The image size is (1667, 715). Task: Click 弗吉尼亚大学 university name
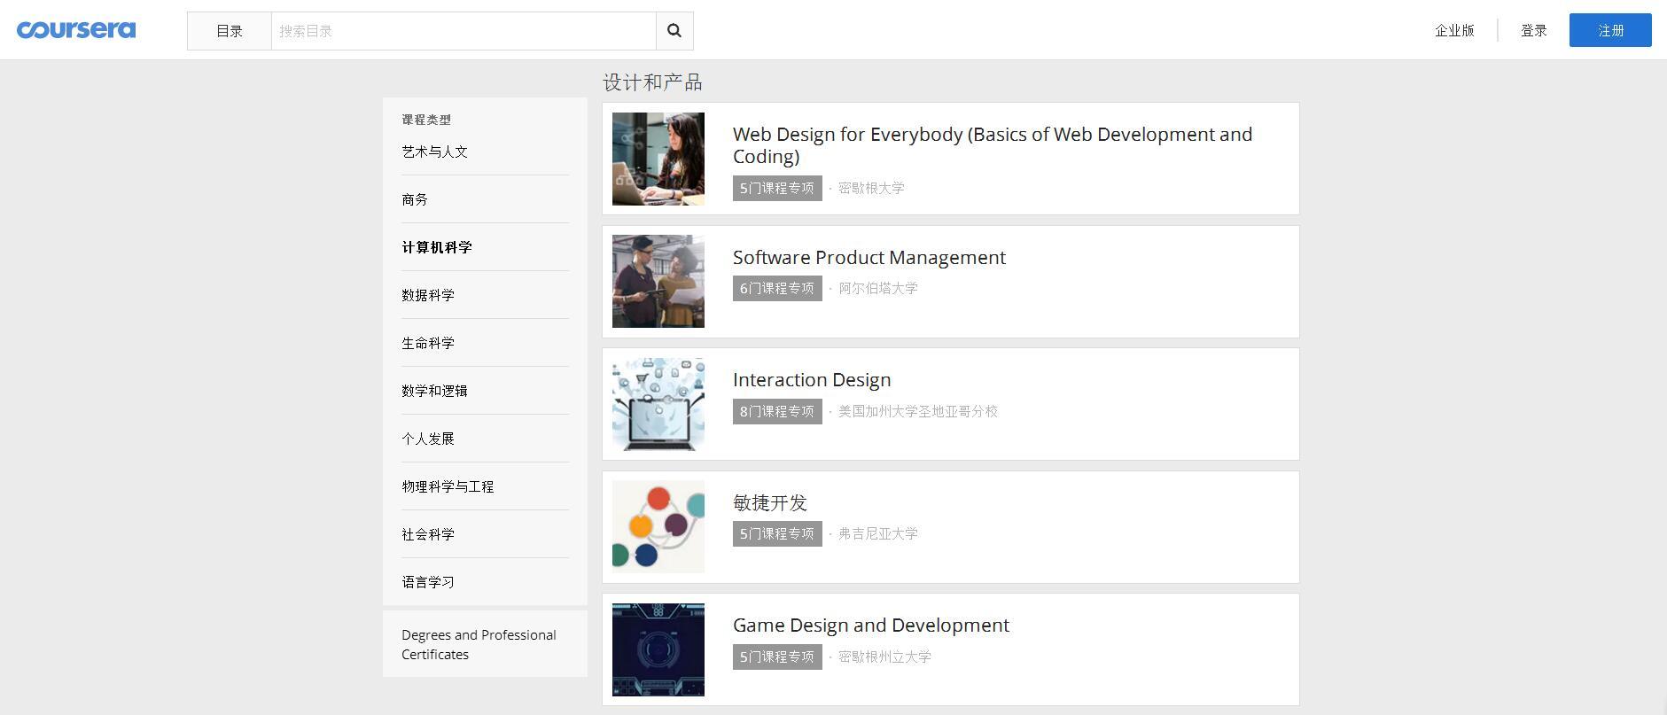[x=878, y=533]
